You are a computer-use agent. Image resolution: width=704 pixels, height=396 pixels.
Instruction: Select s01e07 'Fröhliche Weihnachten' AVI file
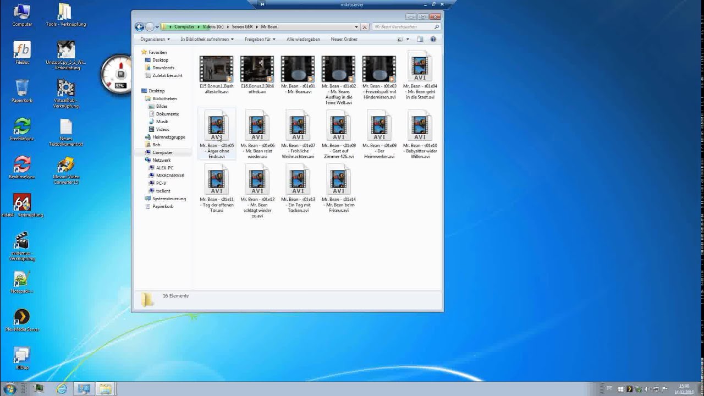click(x=298, y=134)
